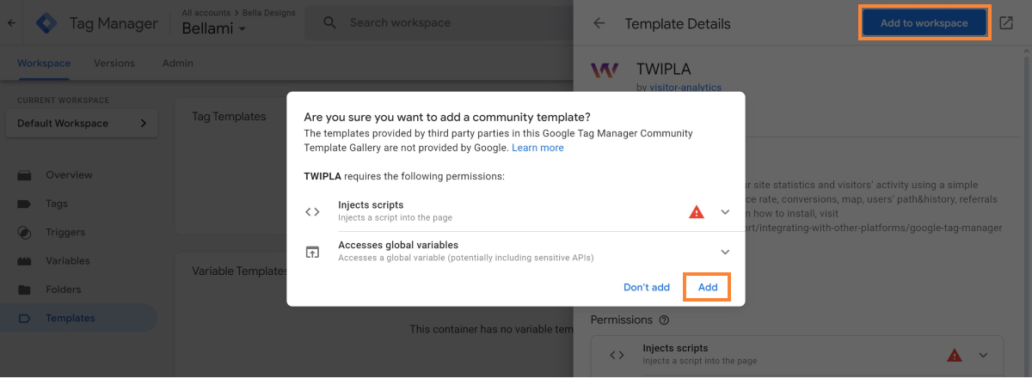Click the back arrow beside Tag Manager logo
Image resolution: width=1032 pixels, height=378 pixels.
tap(11, 23)
